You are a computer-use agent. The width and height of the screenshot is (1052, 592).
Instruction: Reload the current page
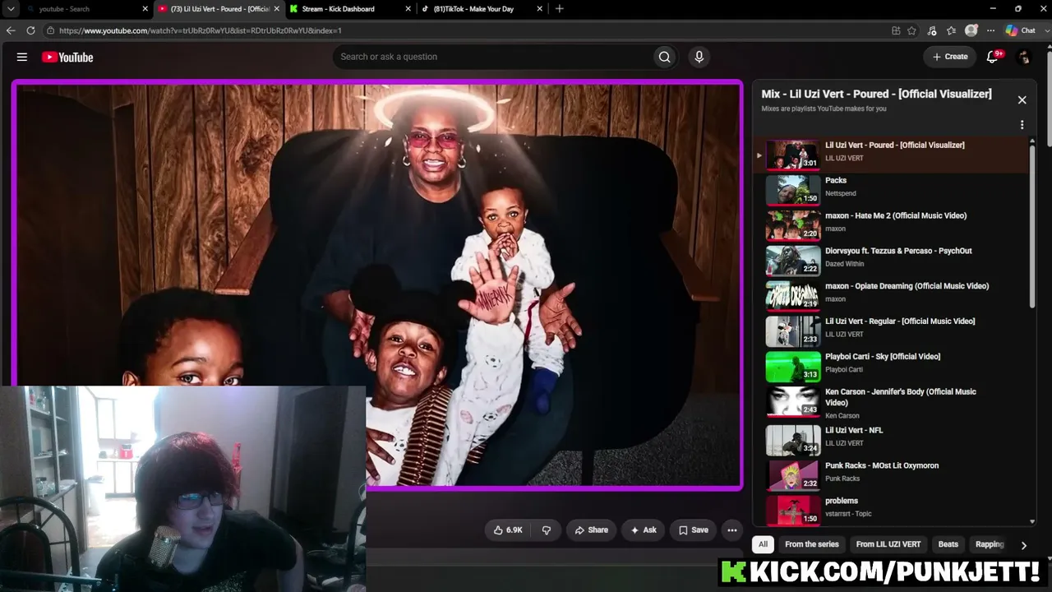pos(30,30)
